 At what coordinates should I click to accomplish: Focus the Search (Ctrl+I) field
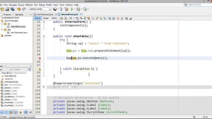tap(199, 5)
